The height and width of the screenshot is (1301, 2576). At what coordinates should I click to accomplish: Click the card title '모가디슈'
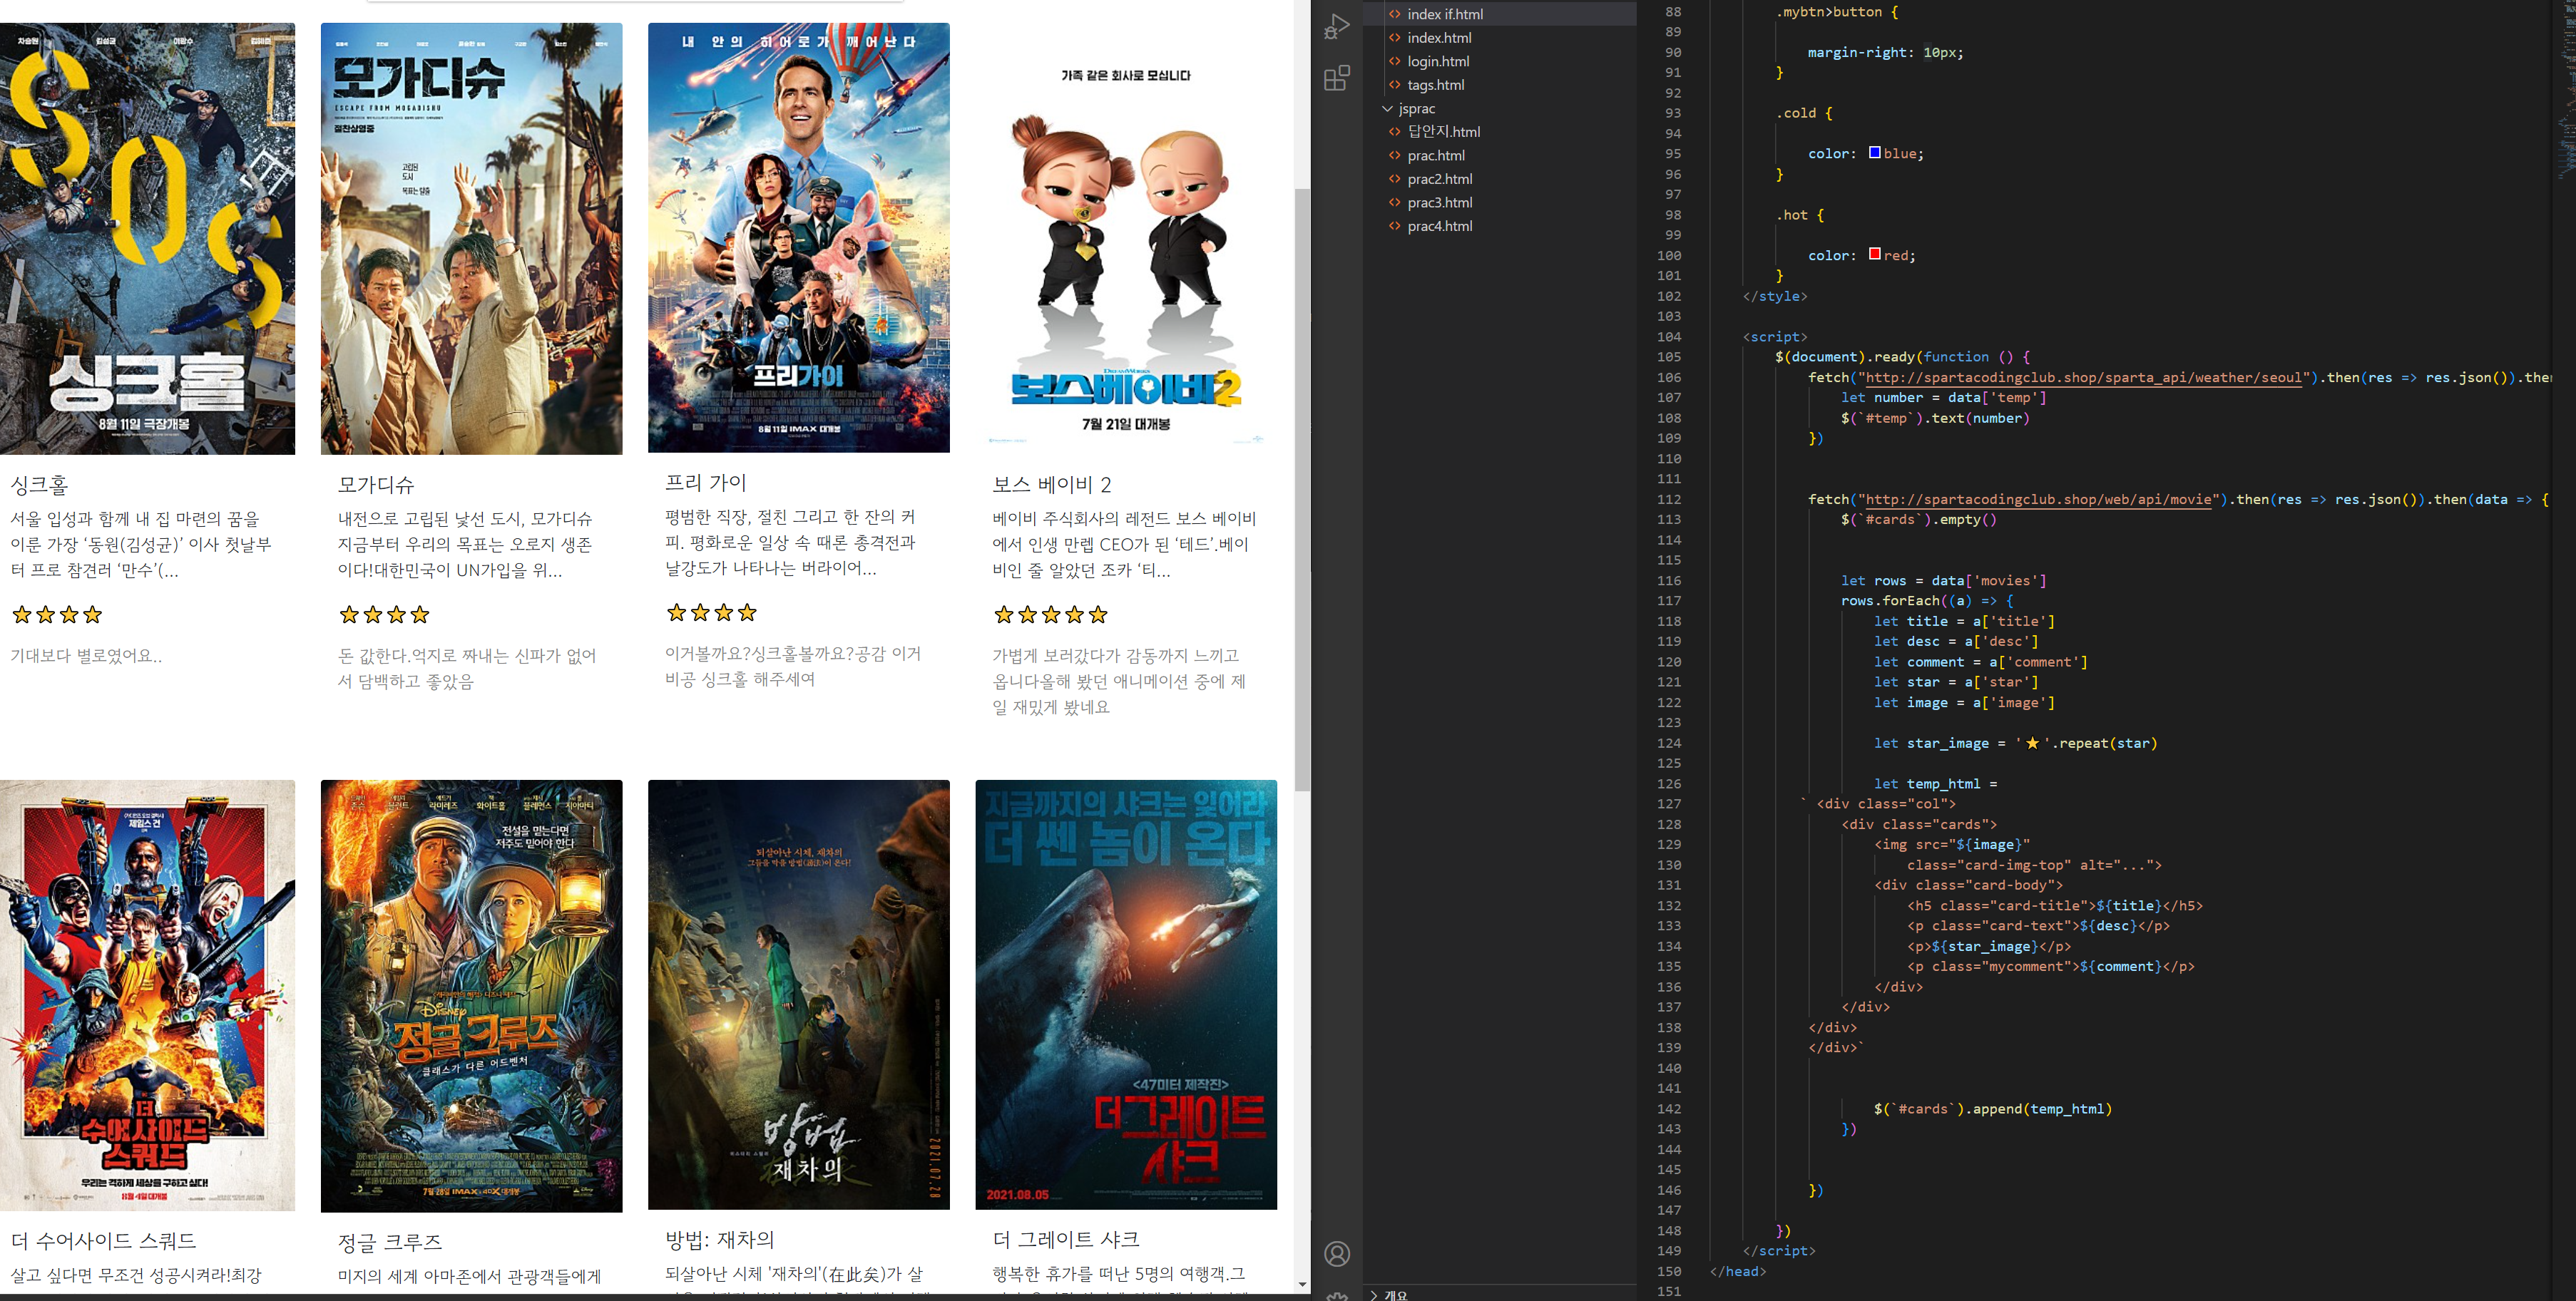point(376,485)
